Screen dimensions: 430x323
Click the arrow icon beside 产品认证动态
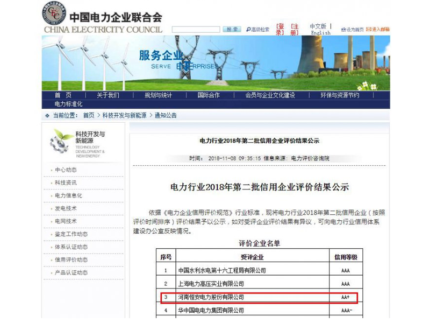(51, 272)
